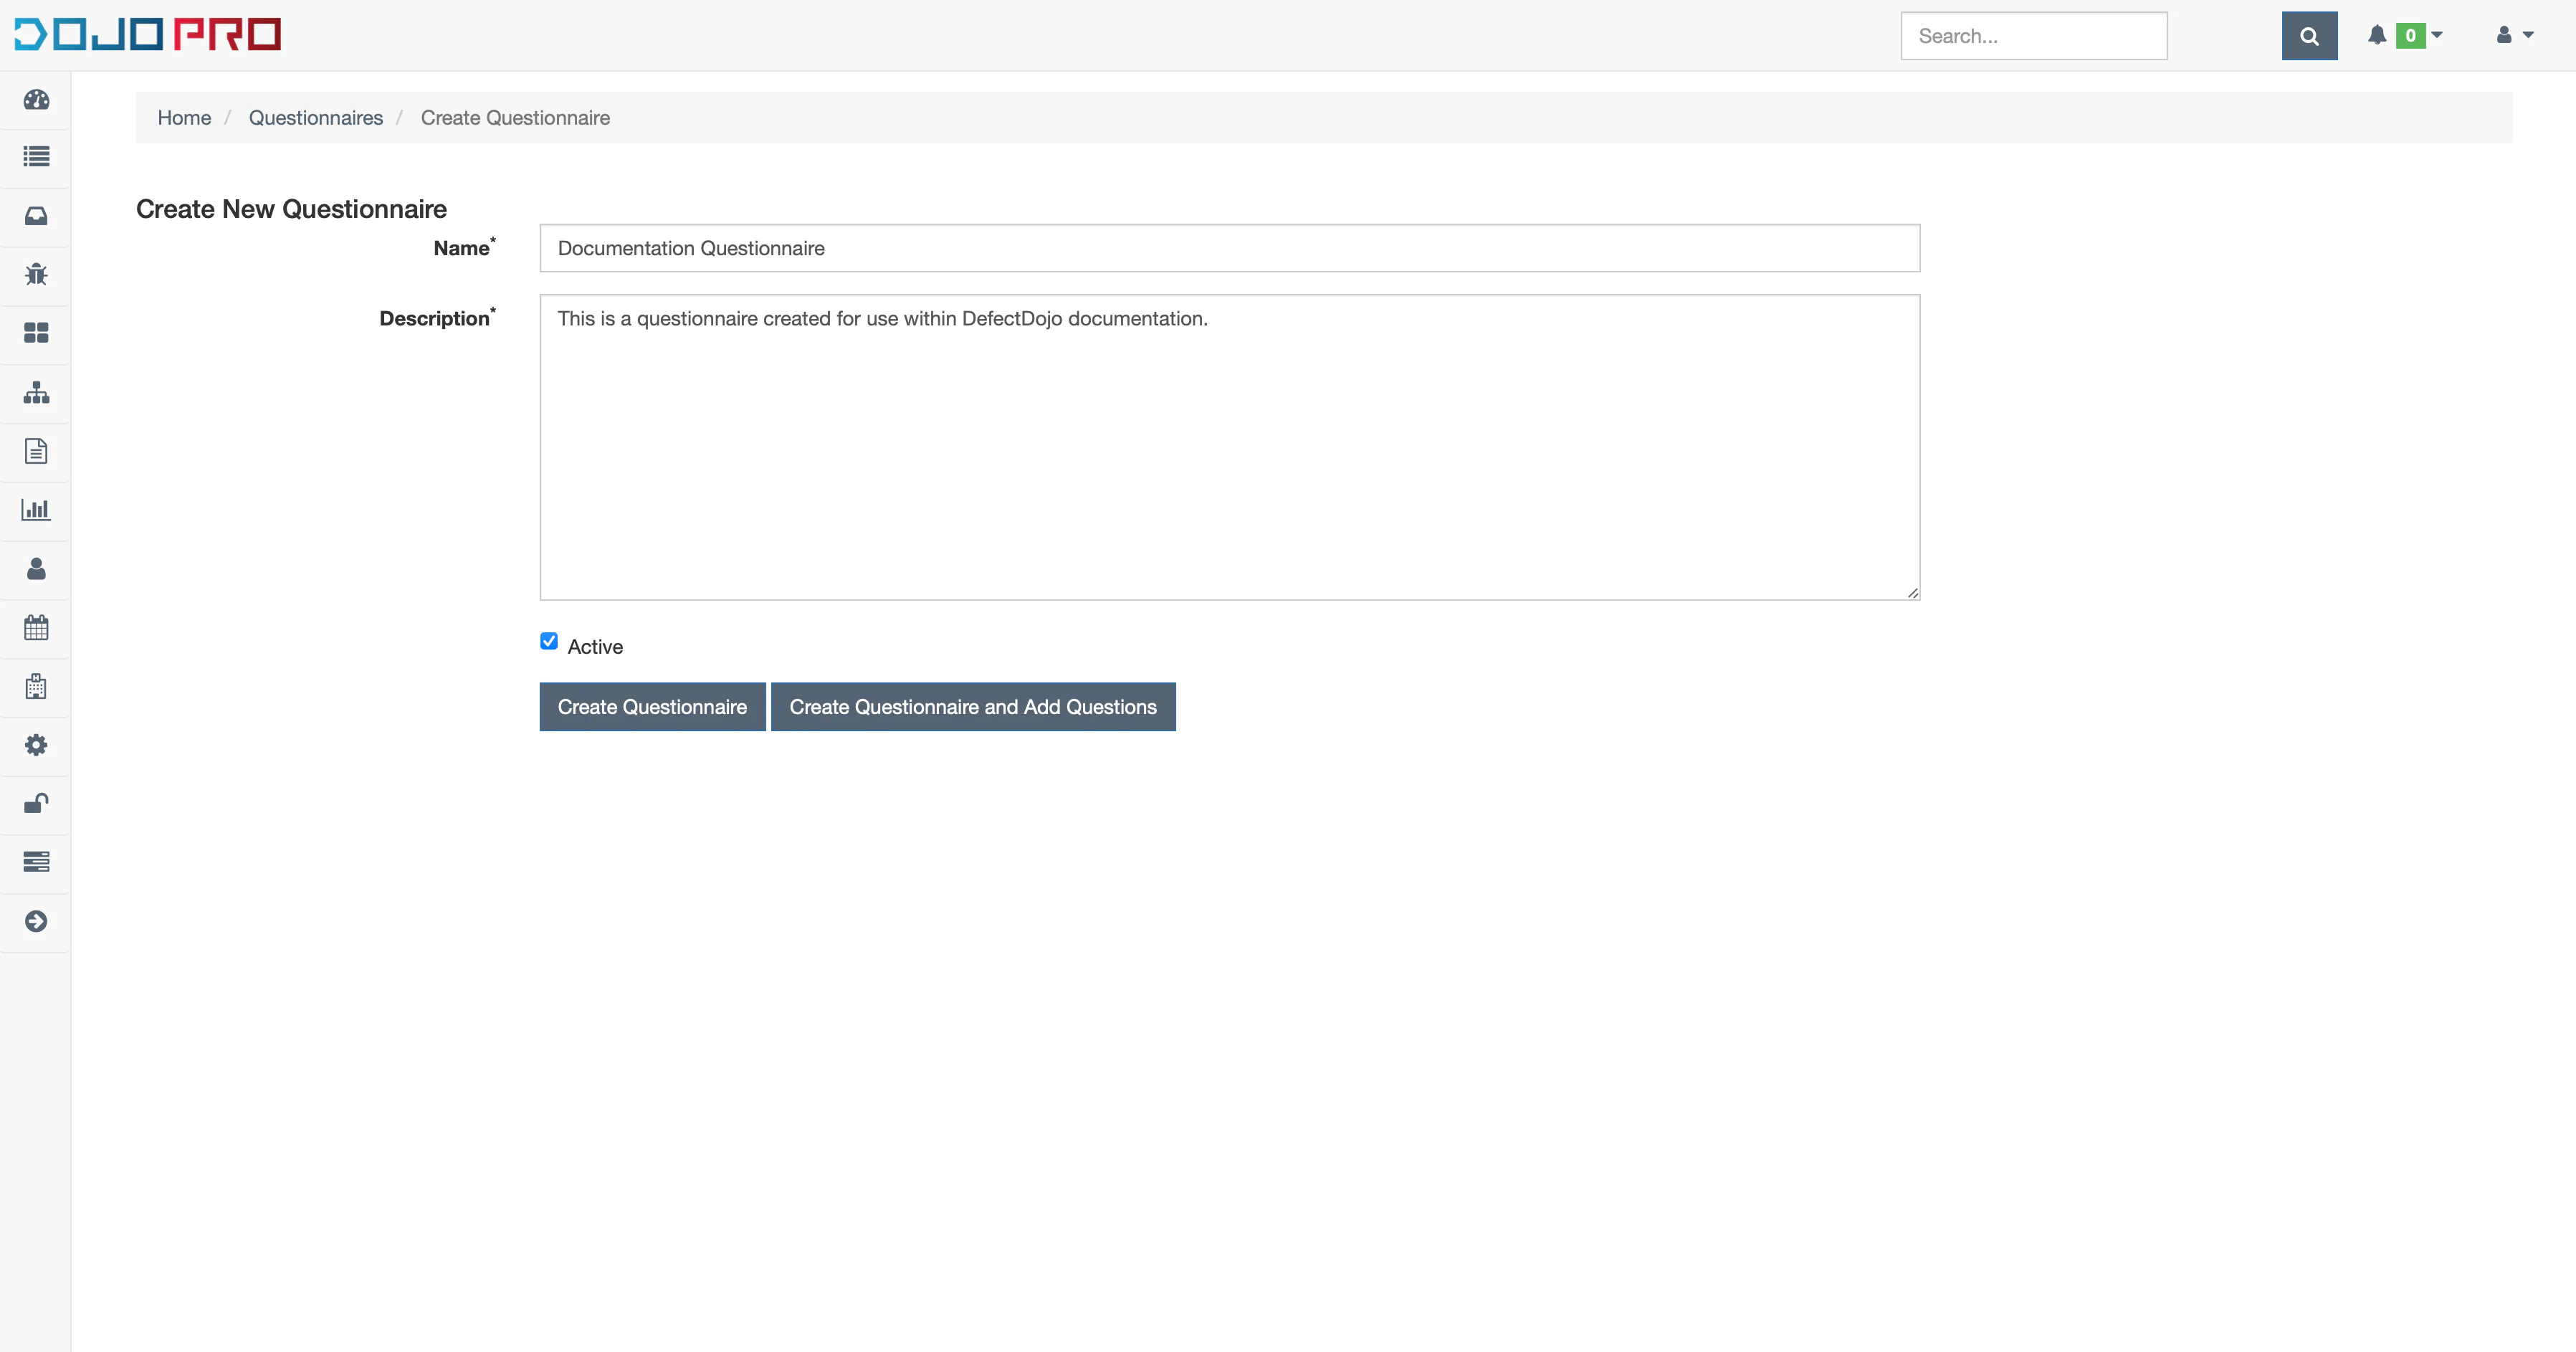Click the Create Questionnaire breadcrumb
The height and width of the screenshot is (1352, 2576).
point(515,118)
